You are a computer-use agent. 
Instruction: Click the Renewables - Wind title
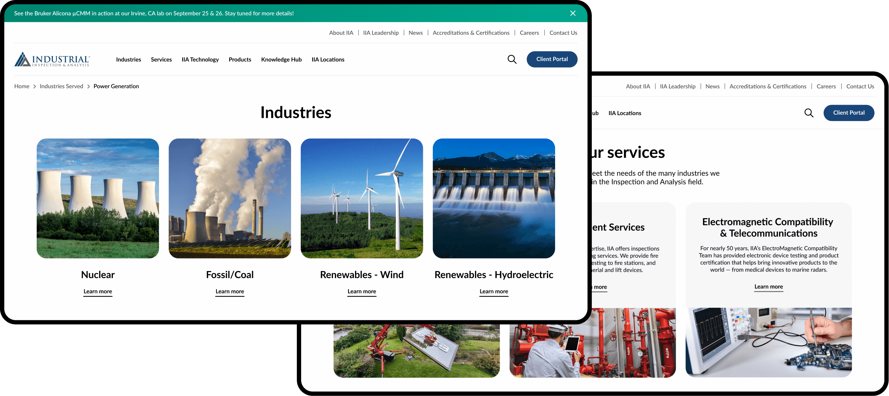coord(362,275)
